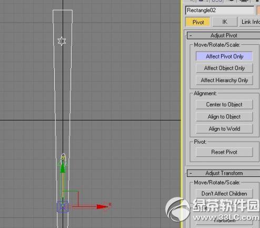Image resolution: width=260 pixels, height=228 pixels.
Task: Open the IK tab
Action: 225,22
